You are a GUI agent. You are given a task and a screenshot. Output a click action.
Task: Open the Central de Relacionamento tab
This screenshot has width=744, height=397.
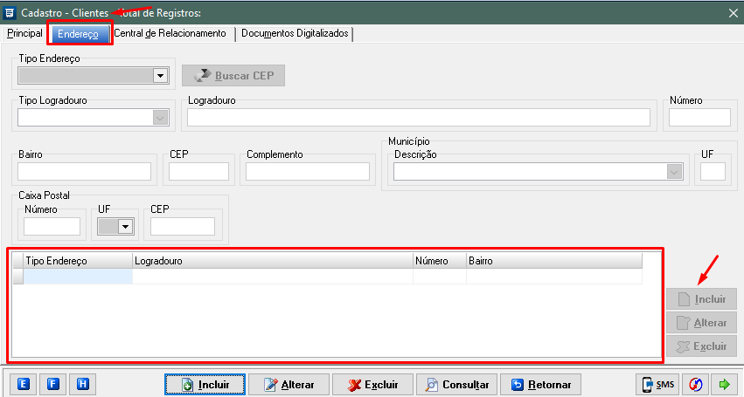[x=170, y=33]
